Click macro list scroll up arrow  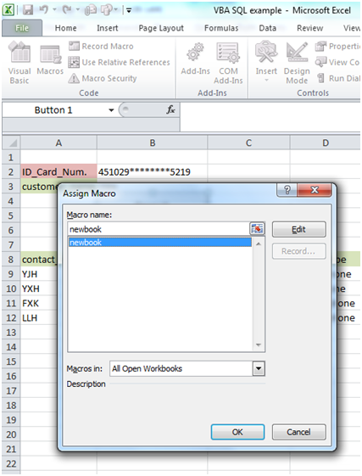(x=259, y=244)
